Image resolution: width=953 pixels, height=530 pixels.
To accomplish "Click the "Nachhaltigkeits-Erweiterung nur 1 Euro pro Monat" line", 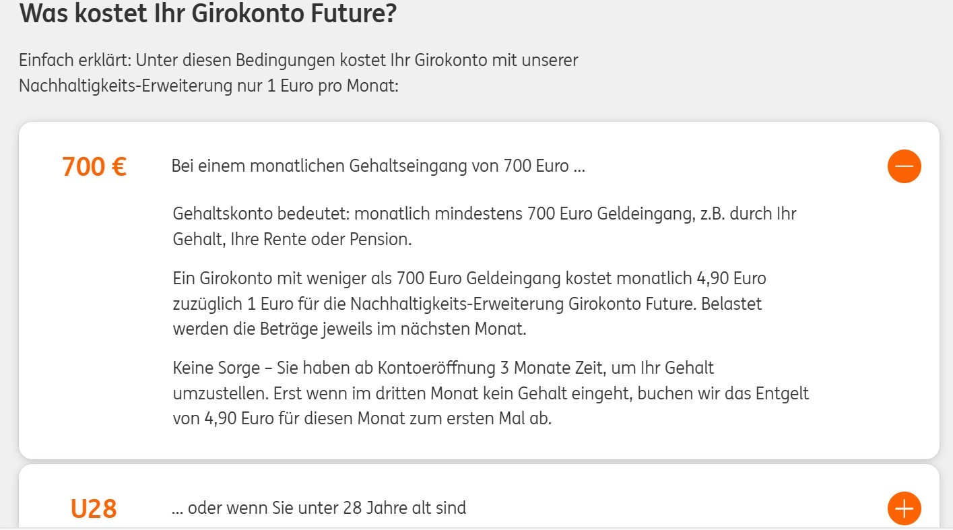I will tap(209, 87).
